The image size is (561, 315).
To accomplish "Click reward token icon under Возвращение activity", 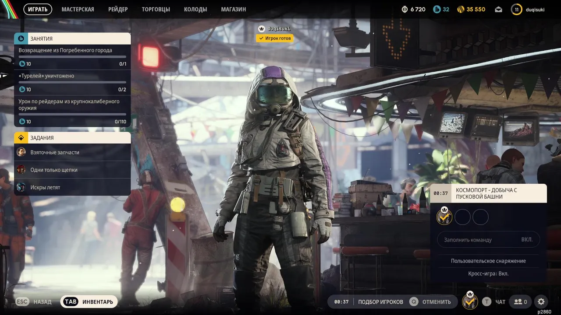I will coord(22,64).
